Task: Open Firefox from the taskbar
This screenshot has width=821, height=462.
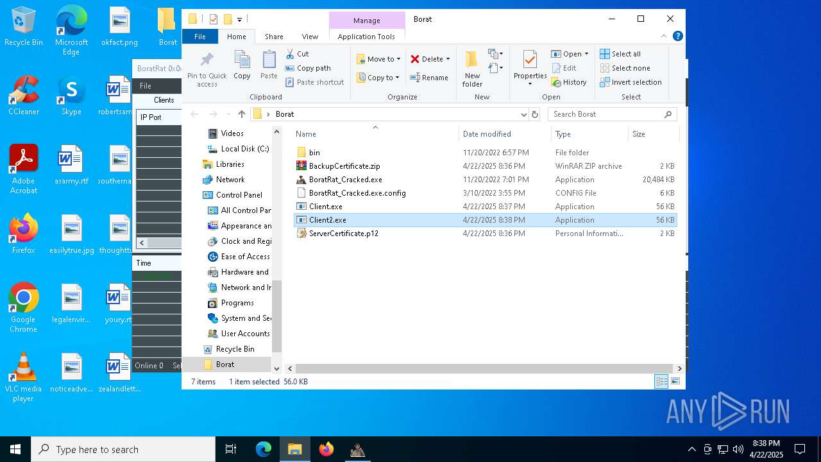Action: click(326, 449)
